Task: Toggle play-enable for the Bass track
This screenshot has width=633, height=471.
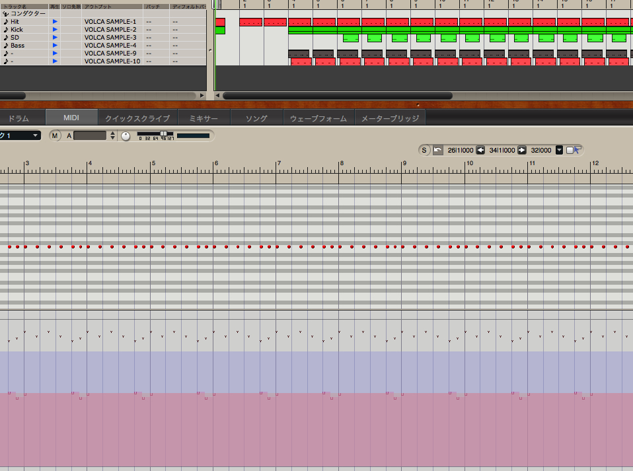Action: tap(55, 45)
